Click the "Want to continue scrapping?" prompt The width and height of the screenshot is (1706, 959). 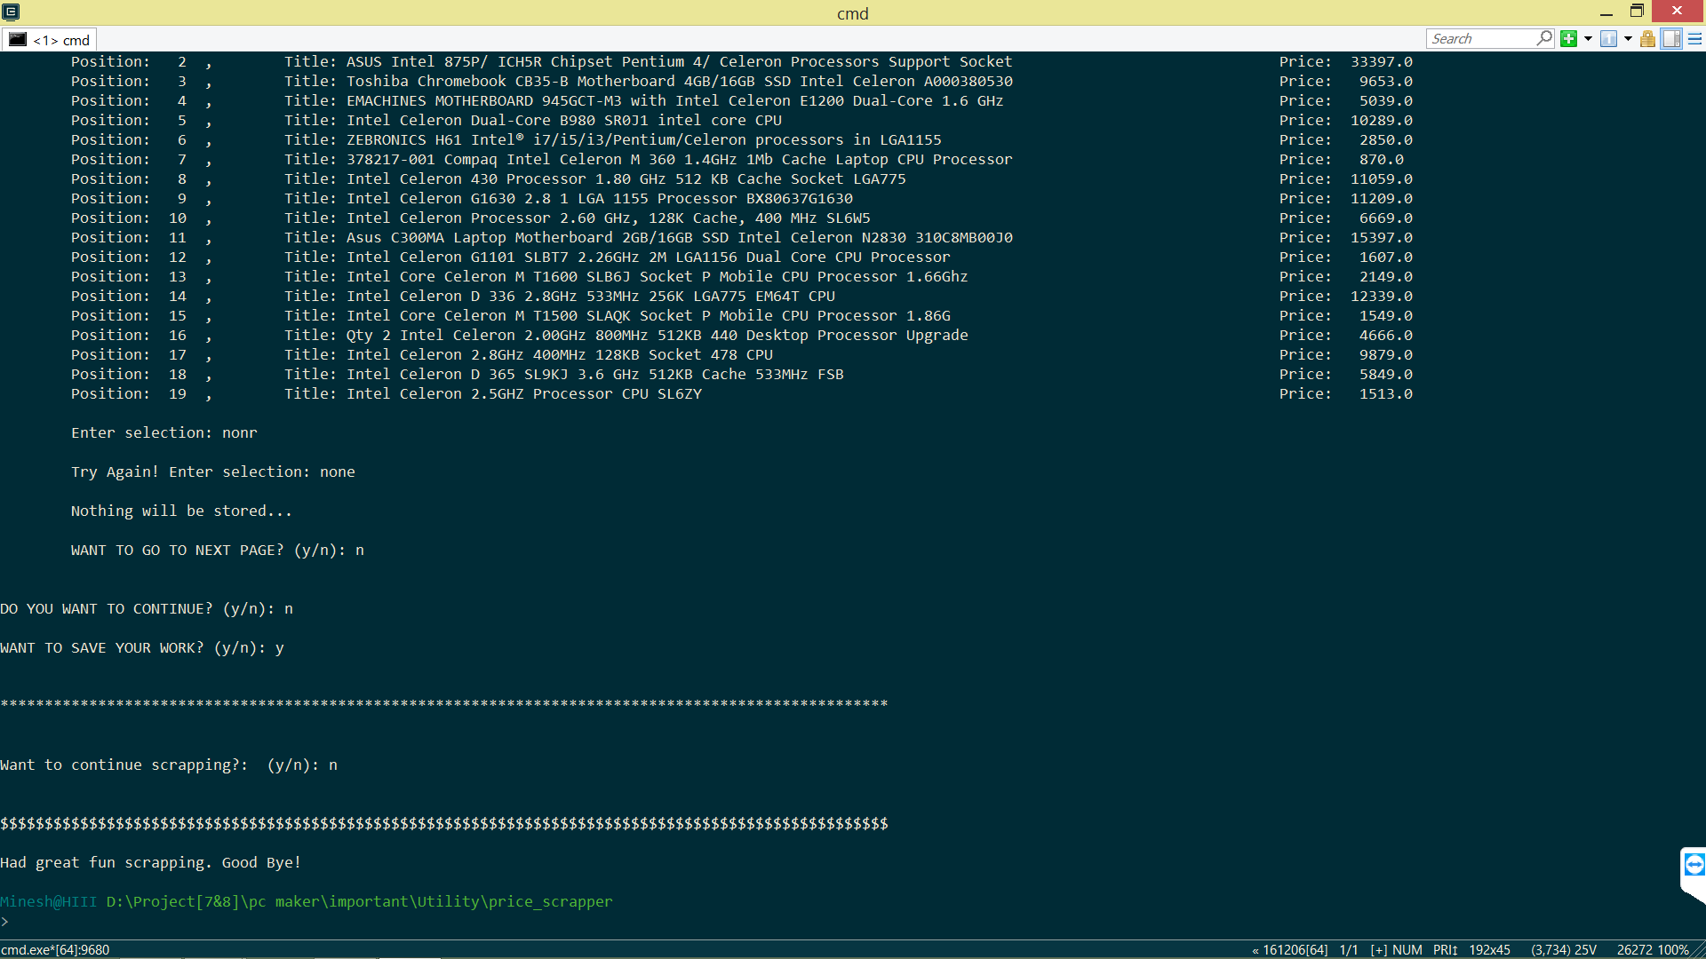[168, 765]
